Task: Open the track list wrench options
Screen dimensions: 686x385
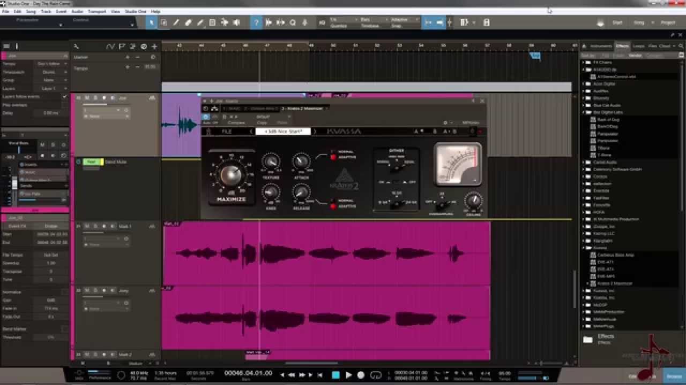Action: 77,47
